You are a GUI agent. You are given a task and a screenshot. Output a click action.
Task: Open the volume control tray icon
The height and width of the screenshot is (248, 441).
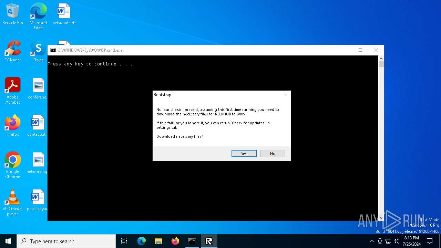tap(397, 241)
